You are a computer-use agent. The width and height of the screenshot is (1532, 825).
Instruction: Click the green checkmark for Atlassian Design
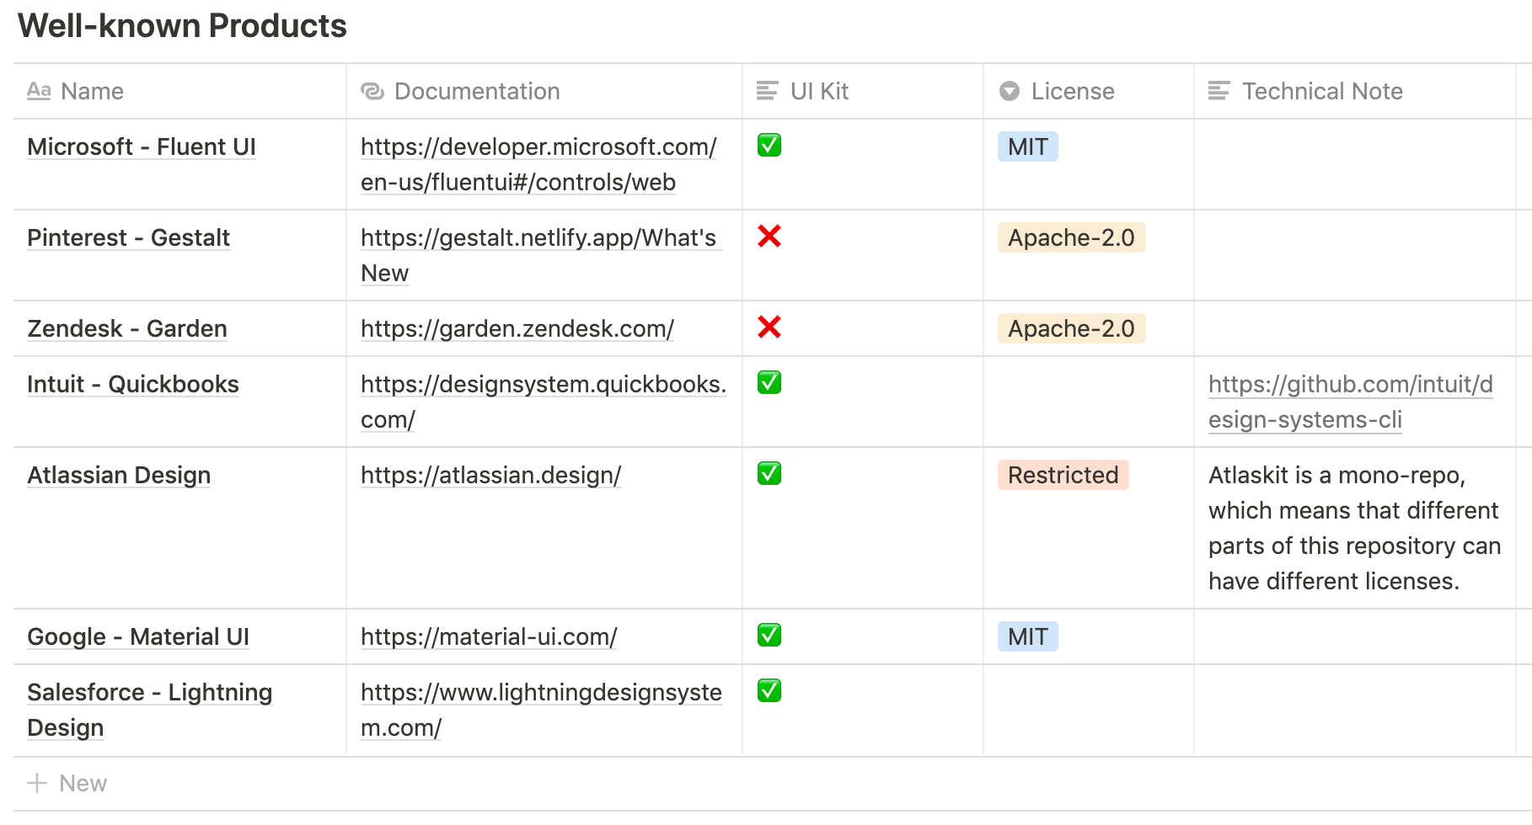[769, 474]
